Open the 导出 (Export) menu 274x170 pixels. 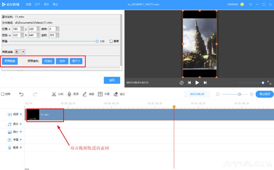coord(55,4)
